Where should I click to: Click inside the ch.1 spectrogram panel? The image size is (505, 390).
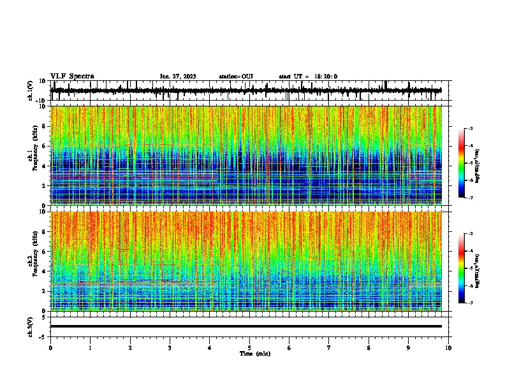coord(245,155)
